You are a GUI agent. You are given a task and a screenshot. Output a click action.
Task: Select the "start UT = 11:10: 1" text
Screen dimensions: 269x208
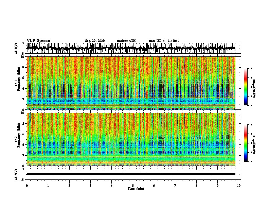click(164, 41)
